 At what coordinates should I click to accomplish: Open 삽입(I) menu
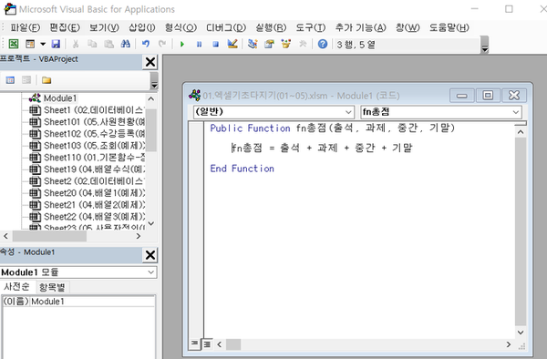(x=141, y=27)
